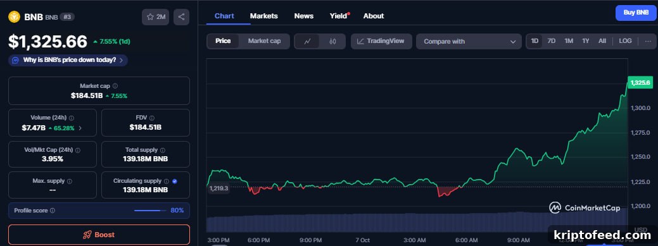Switch to the Markets tab
The width and height of the screenshot is (658, 246).
click(x=264, y=16)
